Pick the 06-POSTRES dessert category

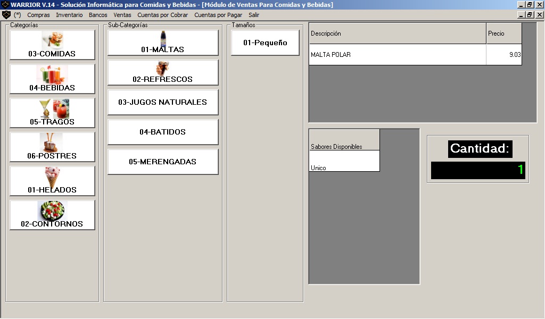pos(52,147)
